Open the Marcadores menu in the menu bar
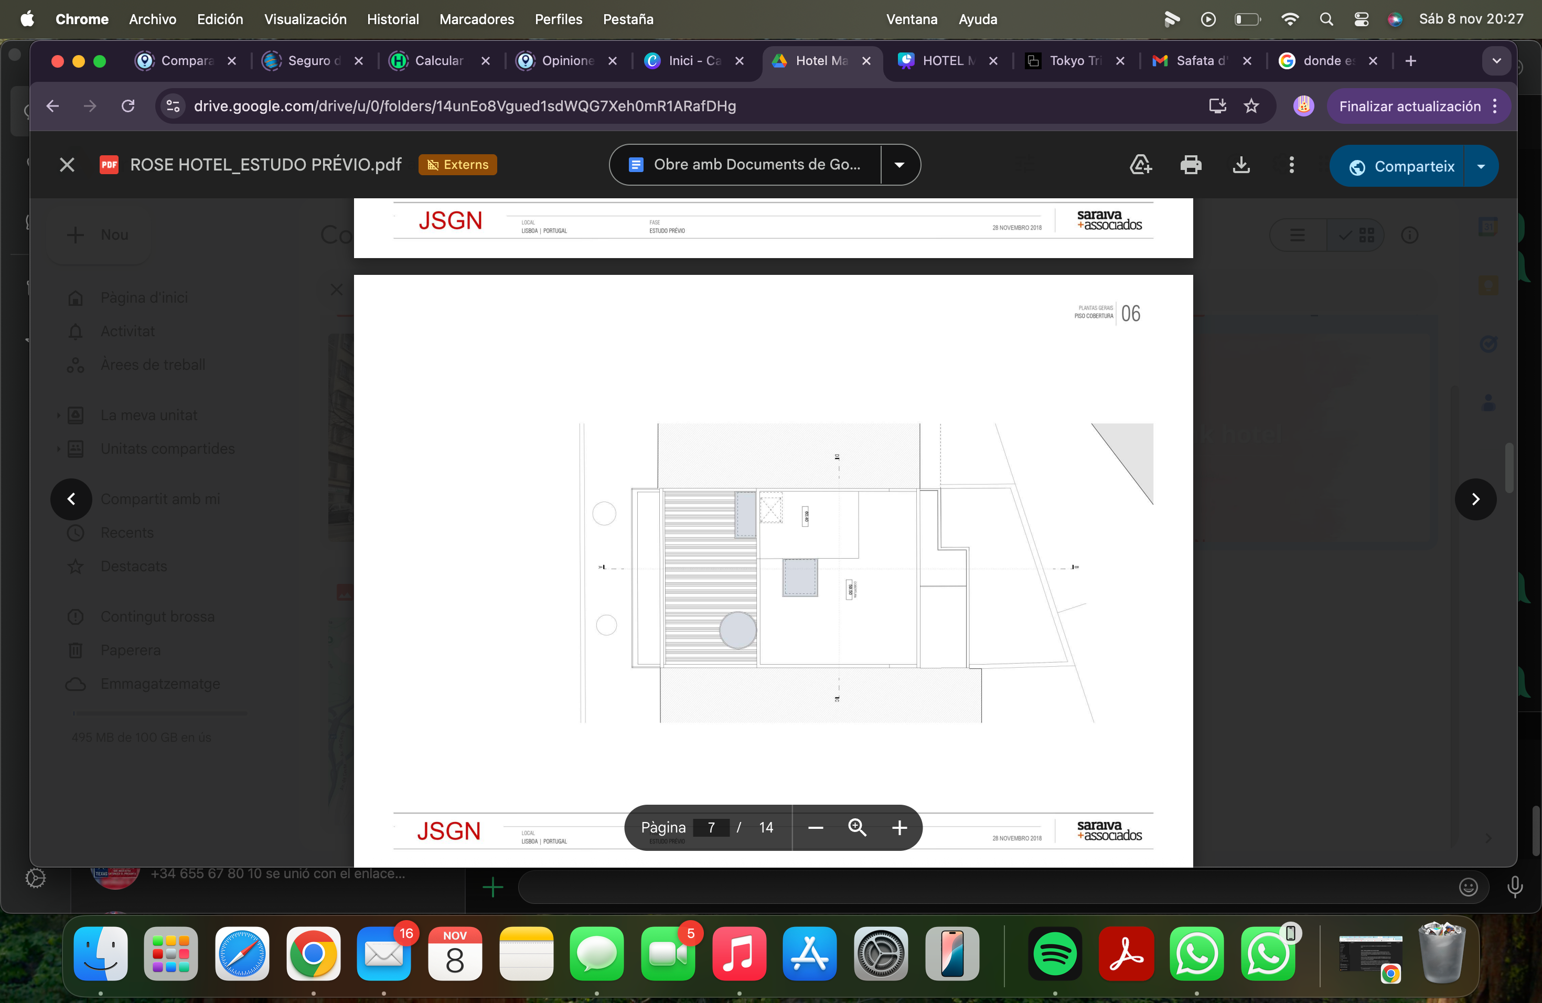This screenshot has height=1003, width=1542. coord(476,19)
